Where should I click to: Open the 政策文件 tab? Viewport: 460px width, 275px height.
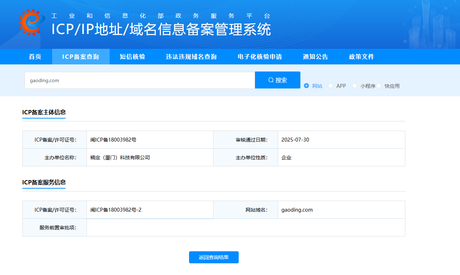point(361,57)
